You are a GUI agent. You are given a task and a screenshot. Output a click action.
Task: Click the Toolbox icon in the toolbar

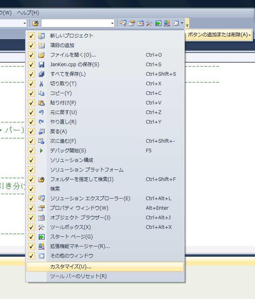(149, 23)
